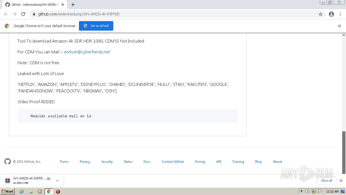Close the GitHub widevinedump tab
346x195 pixels.
[63, 5]
